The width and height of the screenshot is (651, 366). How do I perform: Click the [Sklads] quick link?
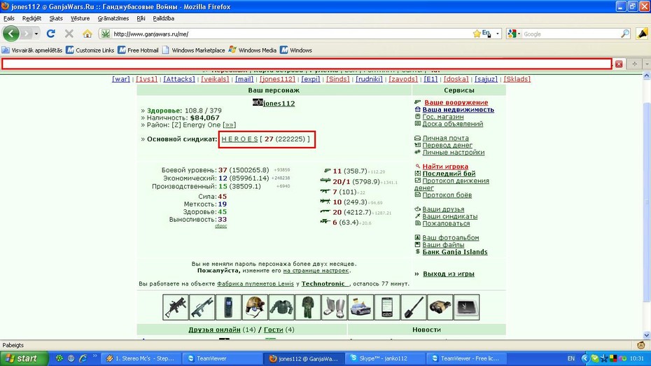[x=517, y=79]
